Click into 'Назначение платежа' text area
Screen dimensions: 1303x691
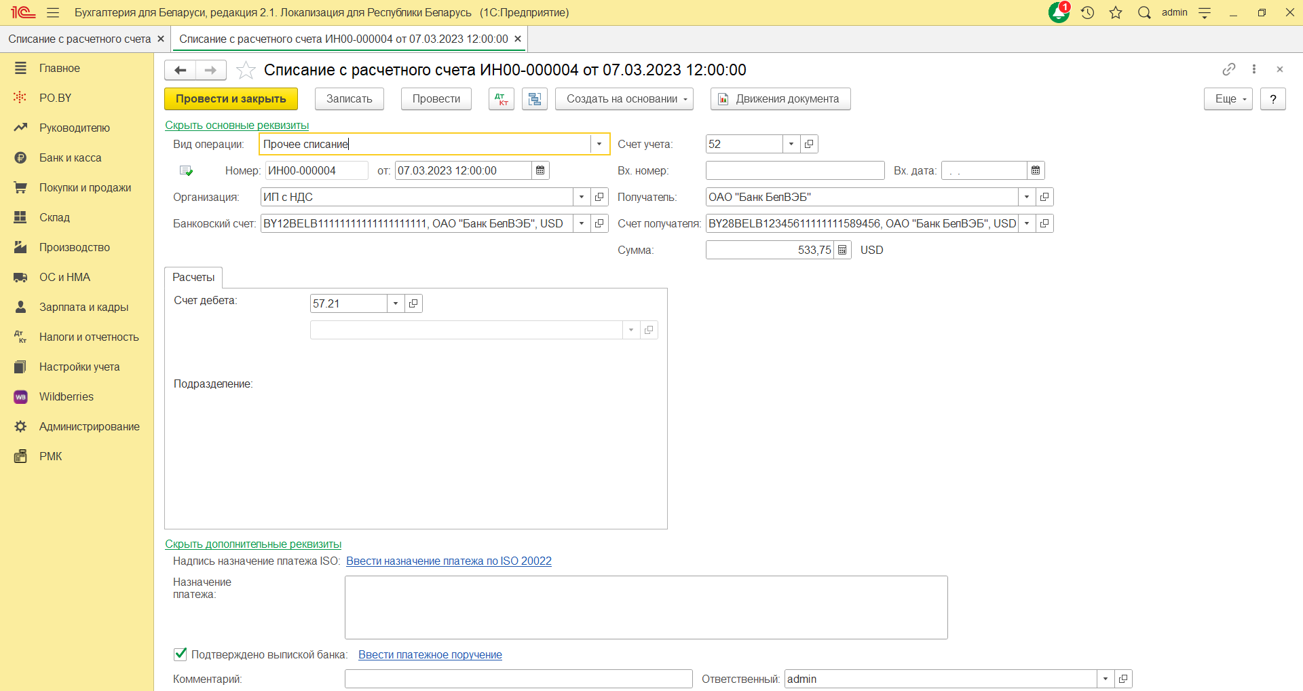coord(645,607)
